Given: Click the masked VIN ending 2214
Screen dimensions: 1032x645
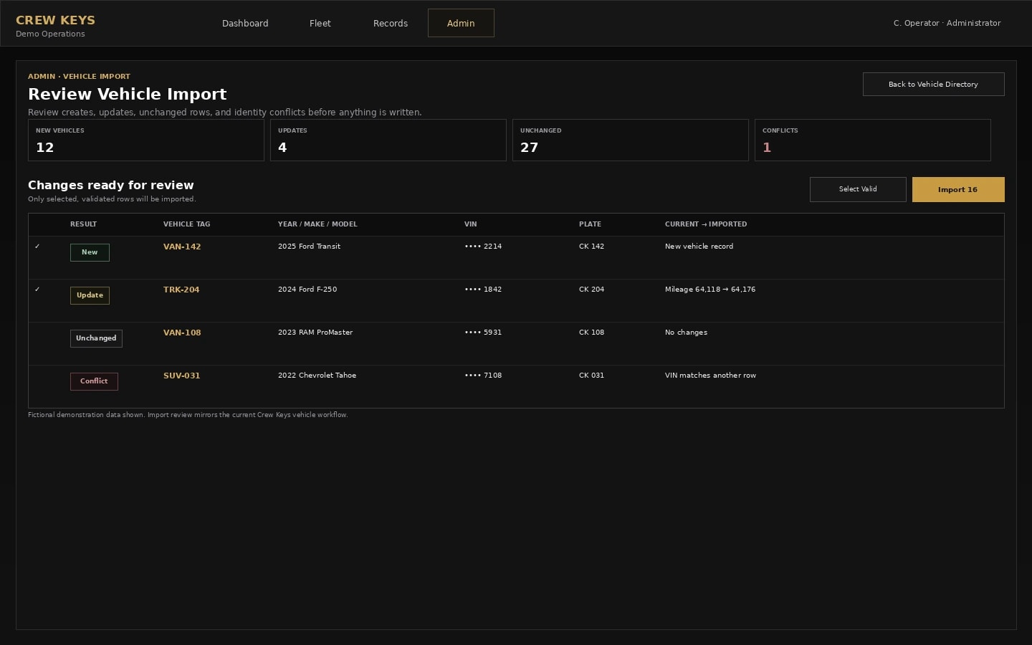Looking at the screenshot, I should 483,247.
